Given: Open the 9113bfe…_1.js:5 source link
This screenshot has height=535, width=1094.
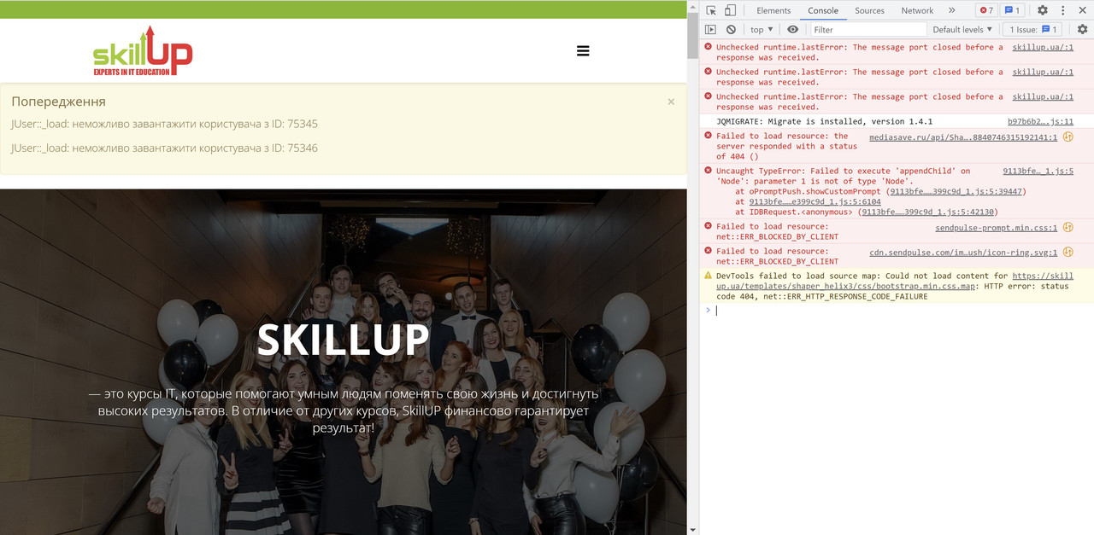Looking at the screenshot, I should 1038,171.
